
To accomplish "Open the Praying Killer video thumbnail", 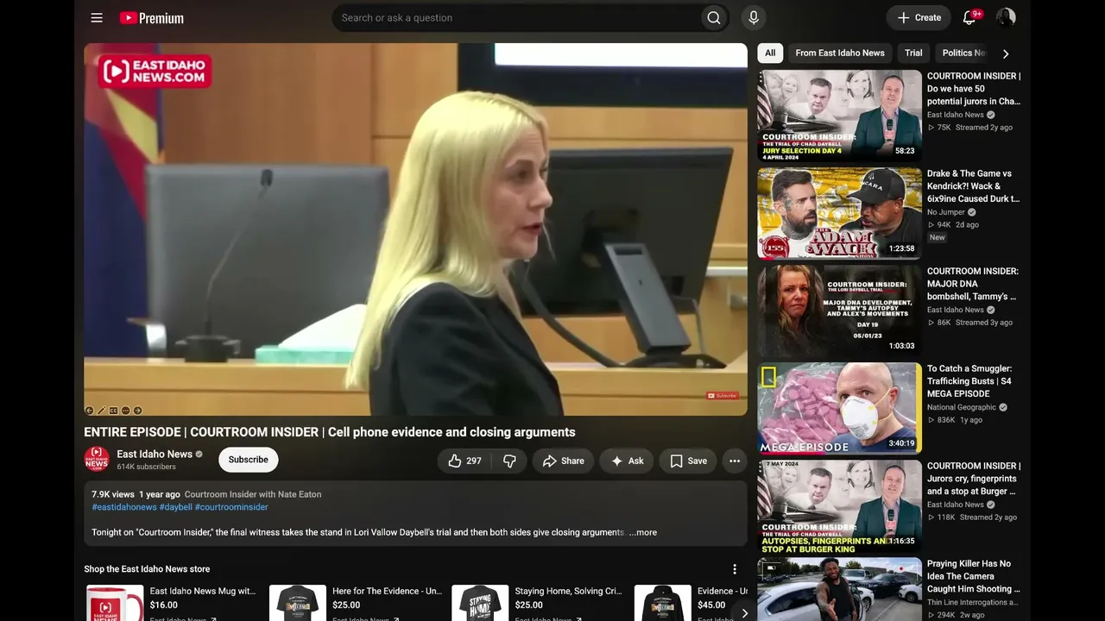I will (x=839, y=589).
